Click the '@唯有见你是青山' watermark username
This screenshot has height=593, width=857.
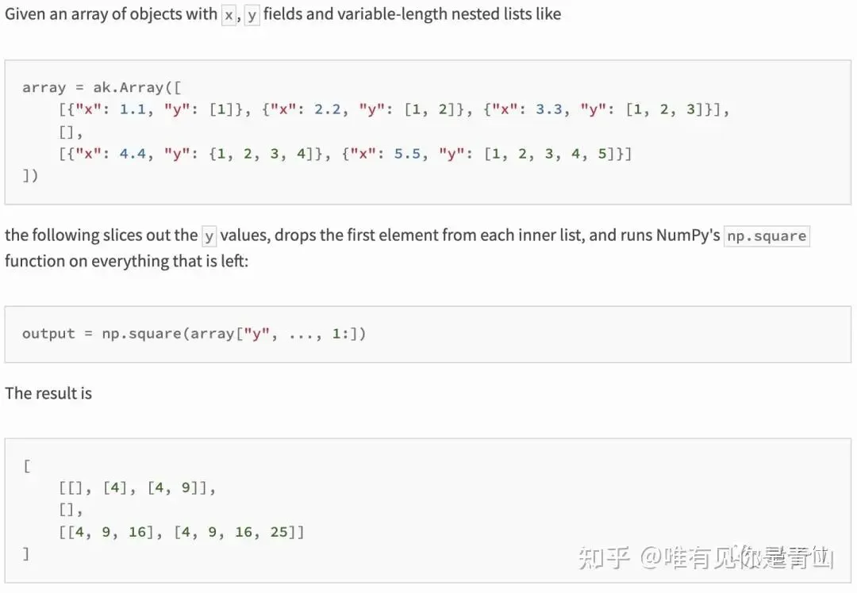tap(737, 558)
